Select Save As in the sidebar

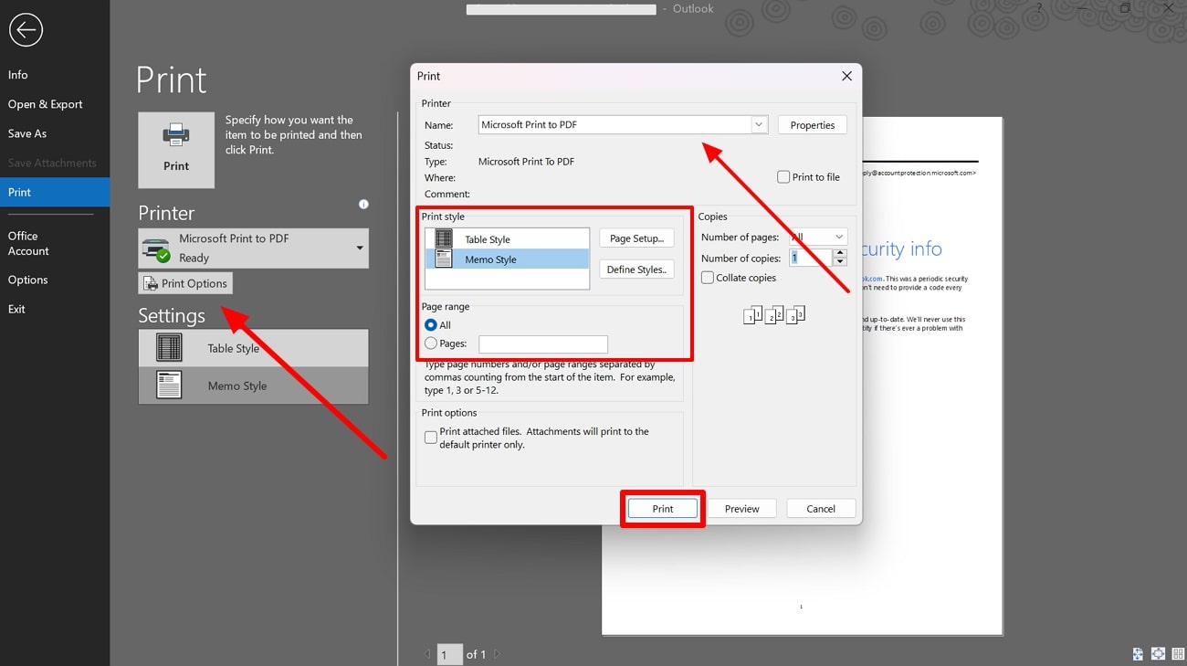click(55, 133)
